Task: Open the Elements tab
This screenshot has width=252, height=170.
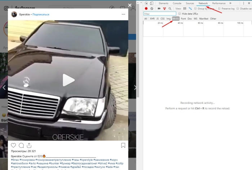Action: [163, 3]
